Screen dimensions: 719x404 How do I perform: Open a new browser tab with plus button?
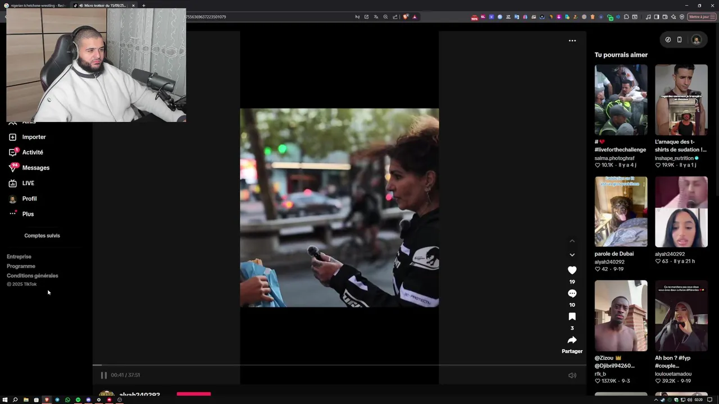(143, 6)
